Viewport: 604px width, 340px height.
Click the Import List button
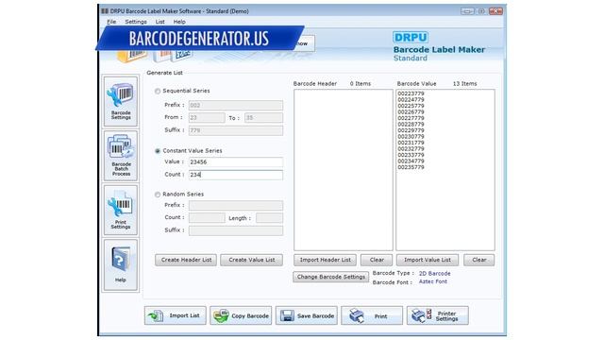[x=176, y=315]
